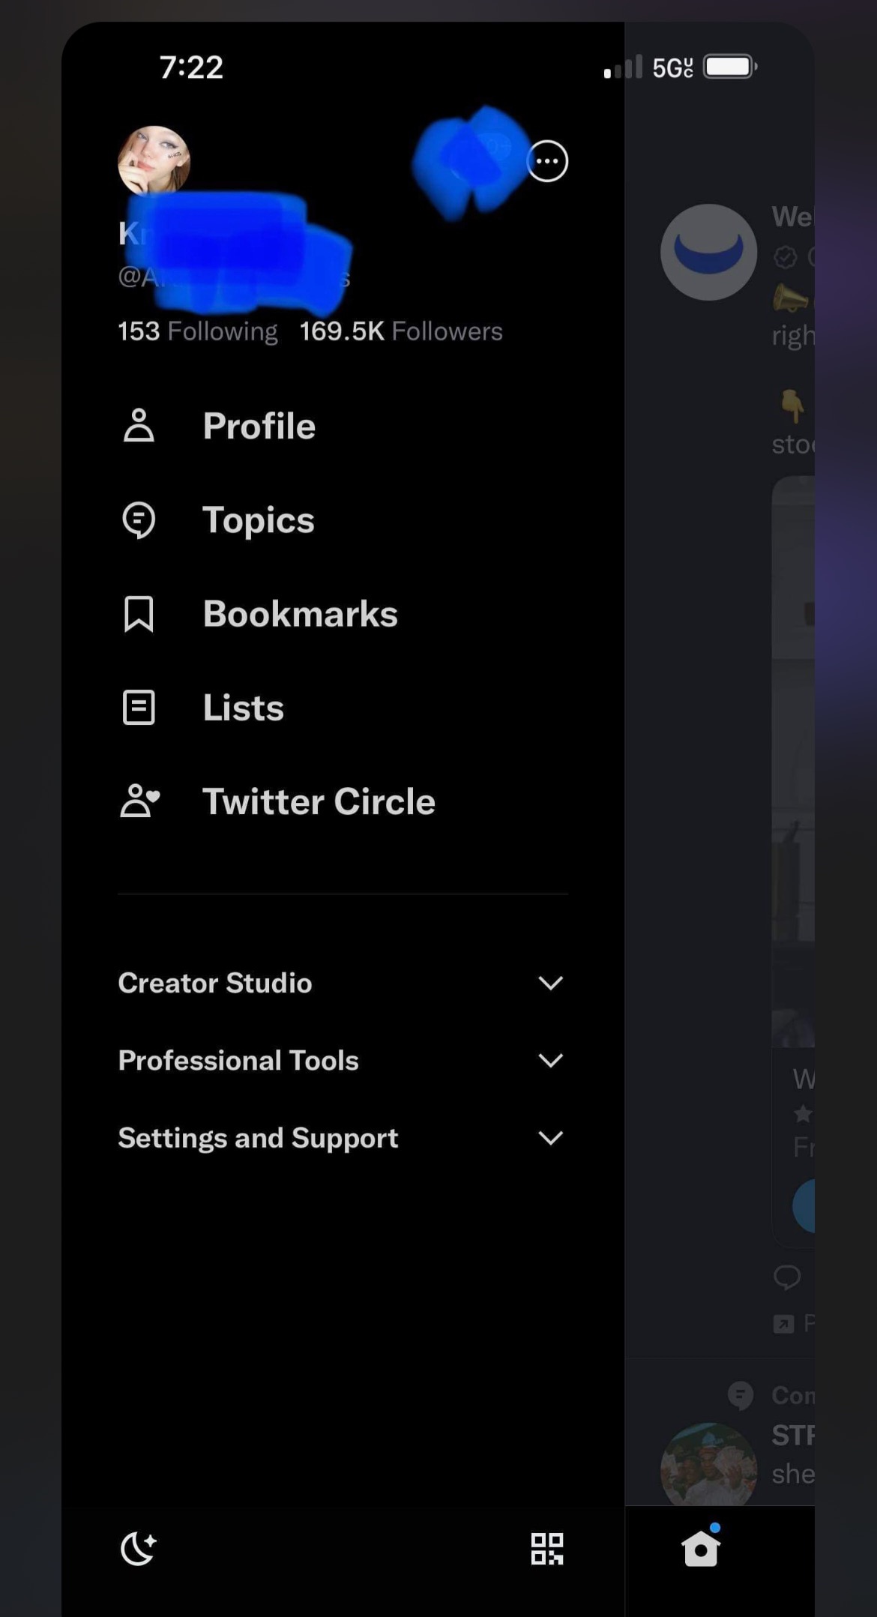
Task: Tap the battery icon in status bar
Action: [x=730, y=67]
